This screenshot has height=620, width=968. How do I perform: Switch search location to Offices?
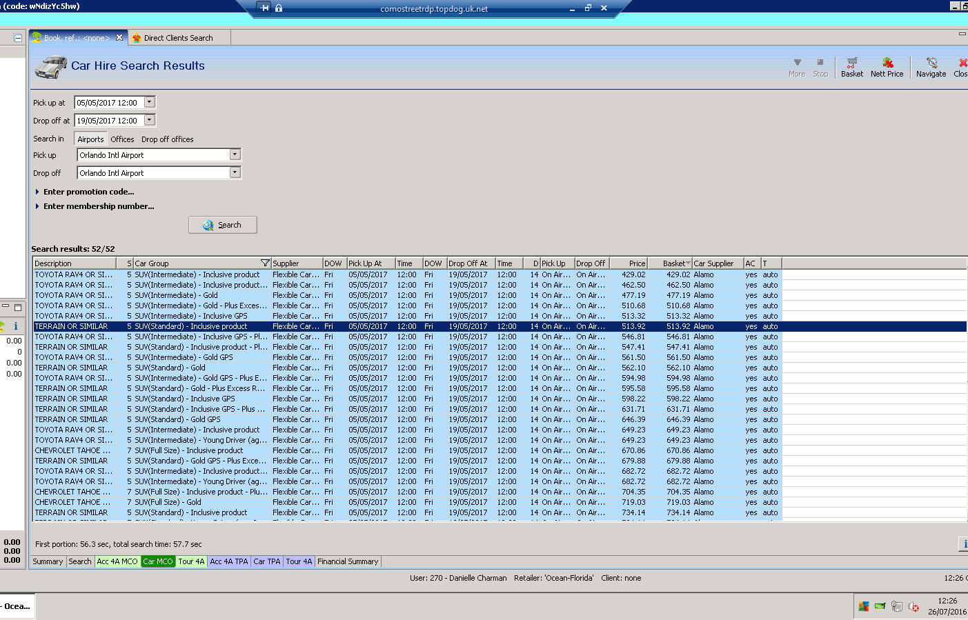tap(122, 139)
